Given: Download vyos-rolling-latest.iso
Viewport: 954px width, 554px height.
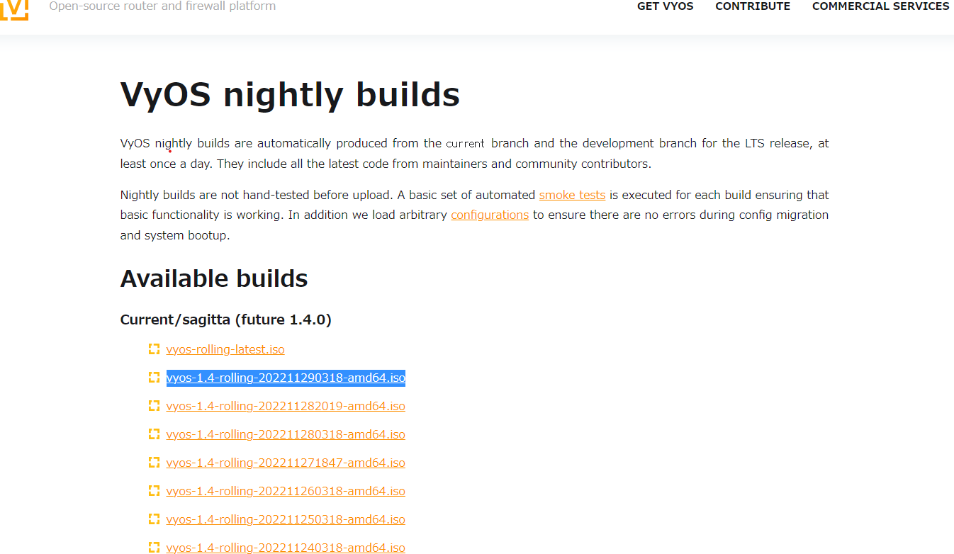Looking at the screenshot, I should coord(225,349).
